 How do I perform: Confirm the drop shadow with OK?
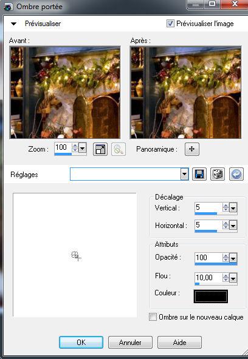click(x=81, y=342)
